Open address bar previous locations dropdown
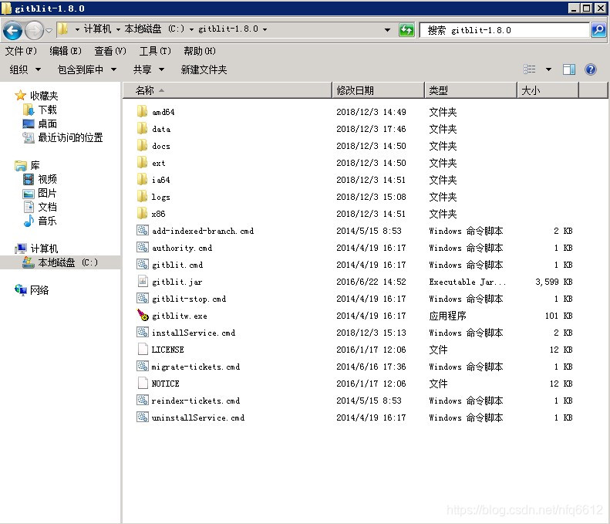 coord(387,29)
